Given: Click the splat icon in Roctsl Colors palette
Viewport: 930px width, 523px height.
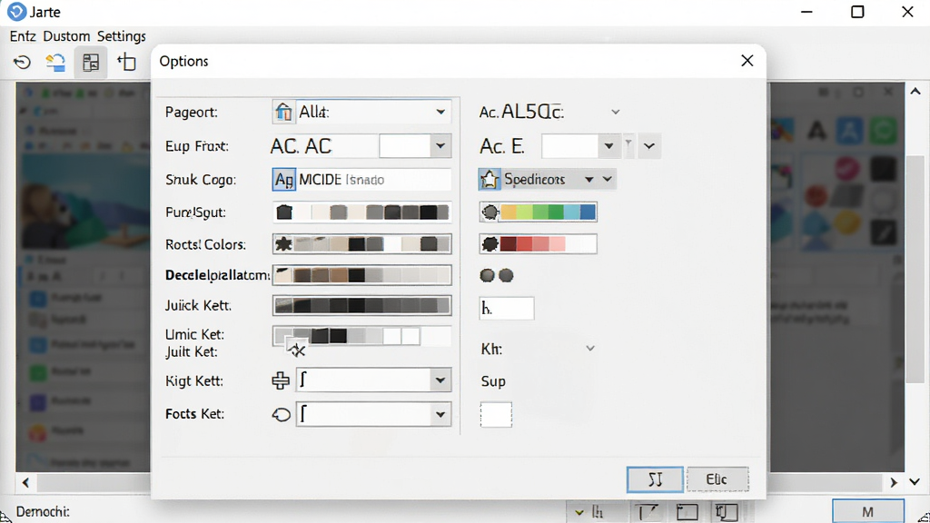Looking at the screenshot, I should [x=283, y=243].
